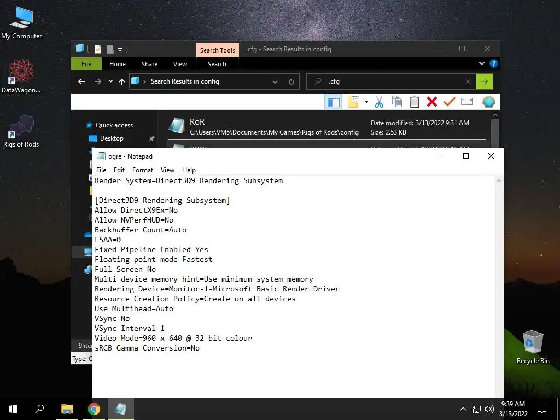Screen dimensions: 560x420
Task: Click the orange checkmark Properties icon
Action: click(450, 102)
